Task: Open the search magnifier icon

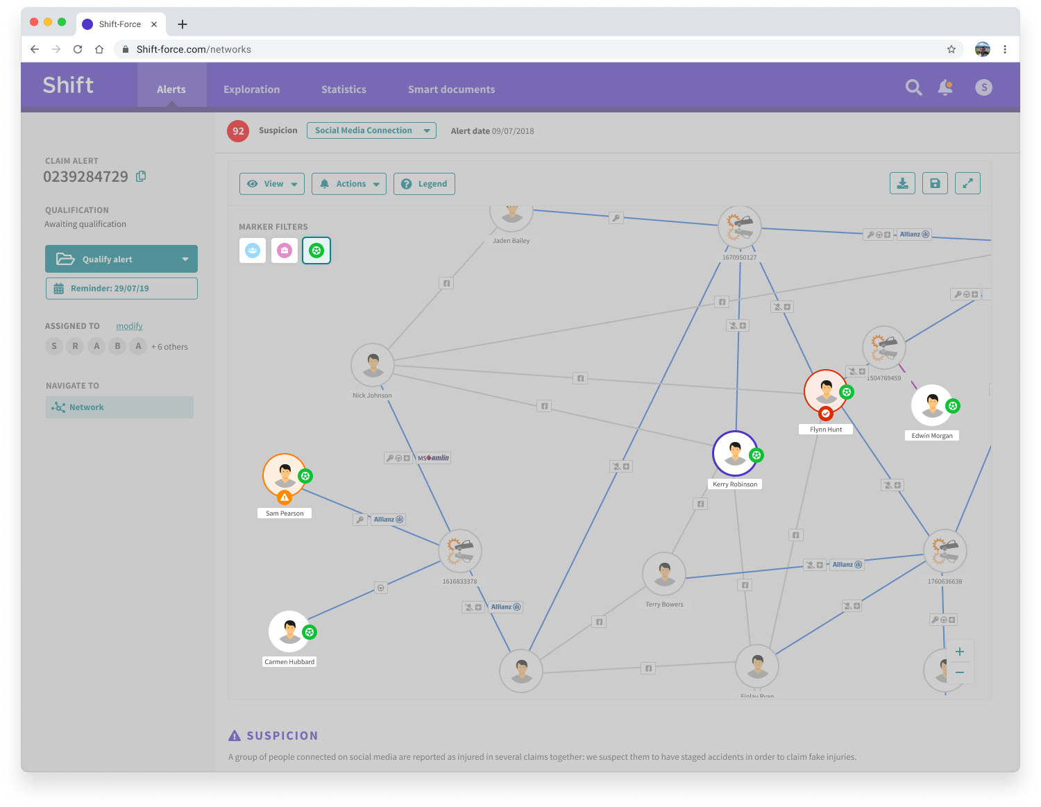Action: pos(914,87)
